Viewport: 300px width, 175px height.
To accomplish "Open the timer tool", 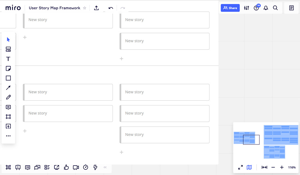I will click(x=86, y=167).
